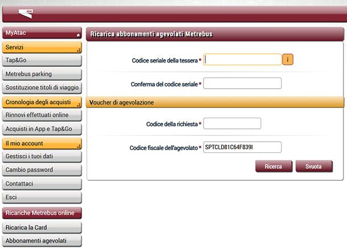Open Acquisti in App e Tap&Go
347x249 pixels.
click(x=42, y=129)
